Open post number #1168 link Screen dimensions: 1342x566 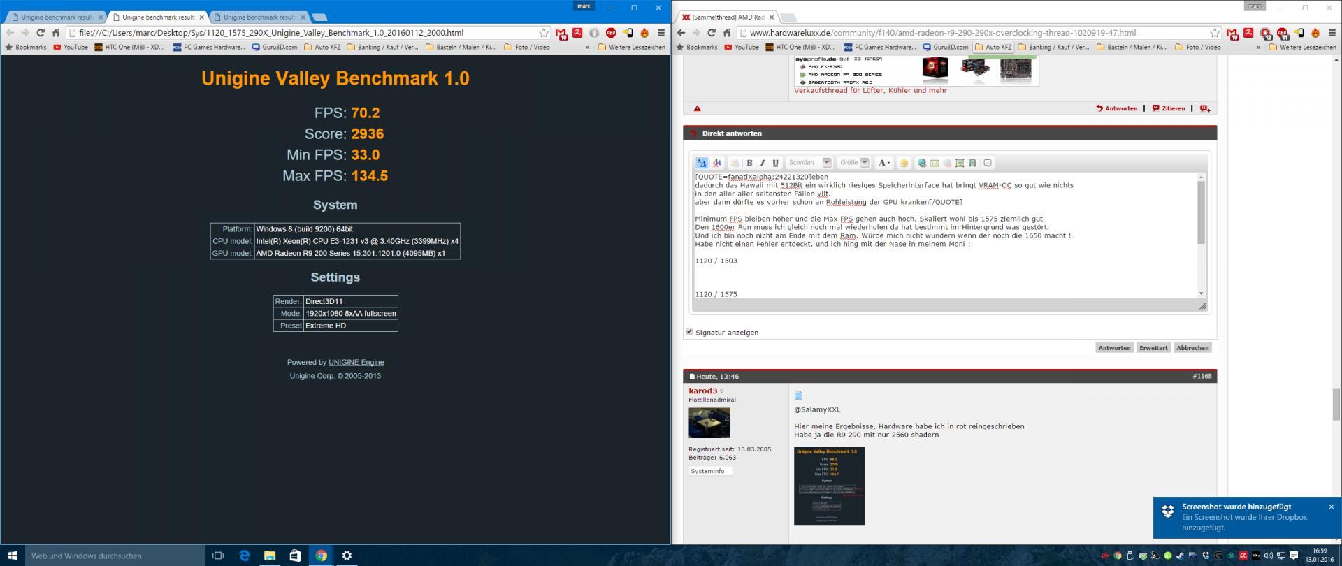[x=1202, y=376]
